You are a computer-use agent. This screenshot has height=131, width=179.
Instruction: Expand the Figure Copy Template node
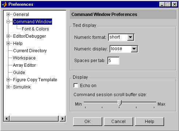[8, 80]
